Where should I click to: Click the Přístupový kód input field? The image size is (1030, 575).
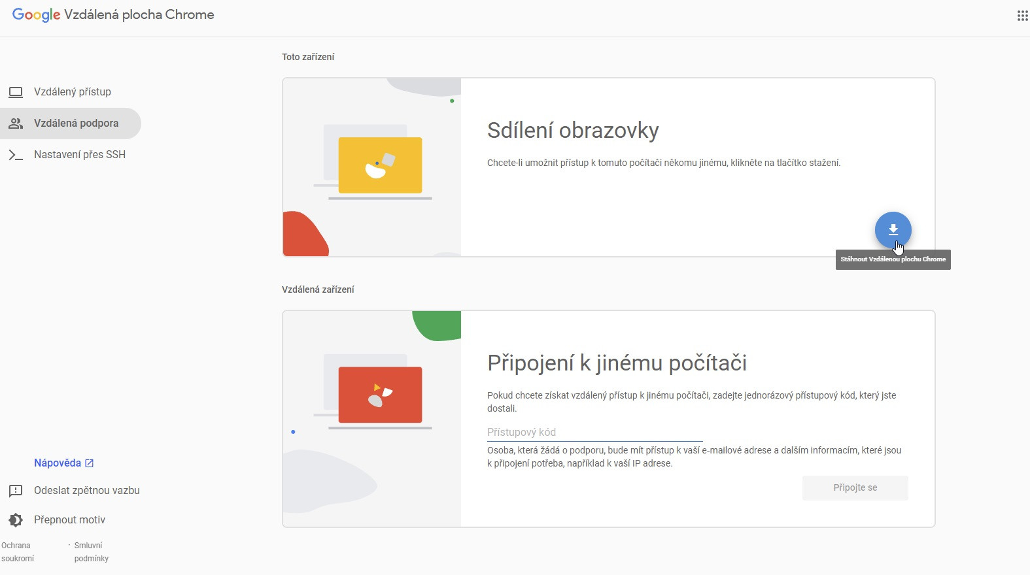click(x=594, y=433)
